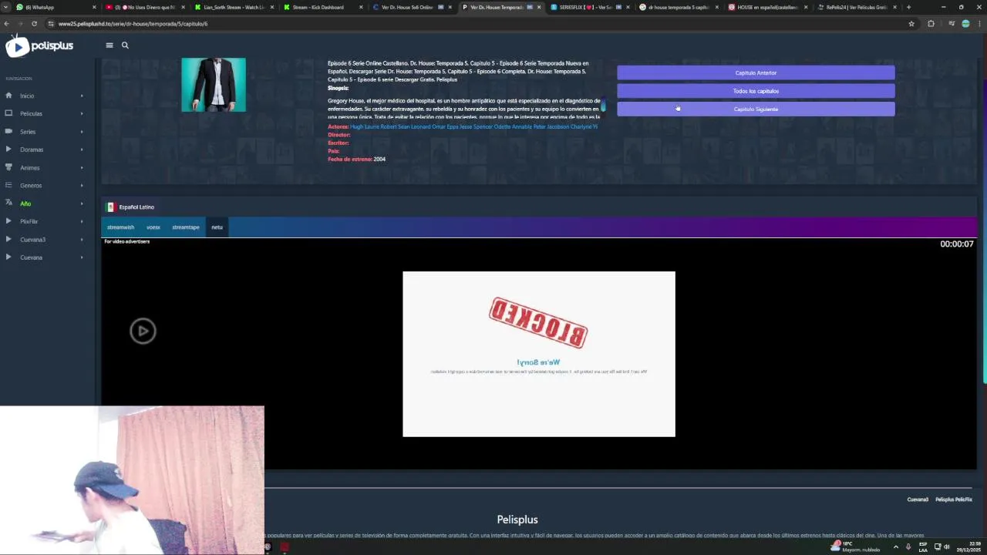This screenshot has width=987, height=555.
Task: Click the ESP LAA language indicator
Action: [x=923, y=547]
